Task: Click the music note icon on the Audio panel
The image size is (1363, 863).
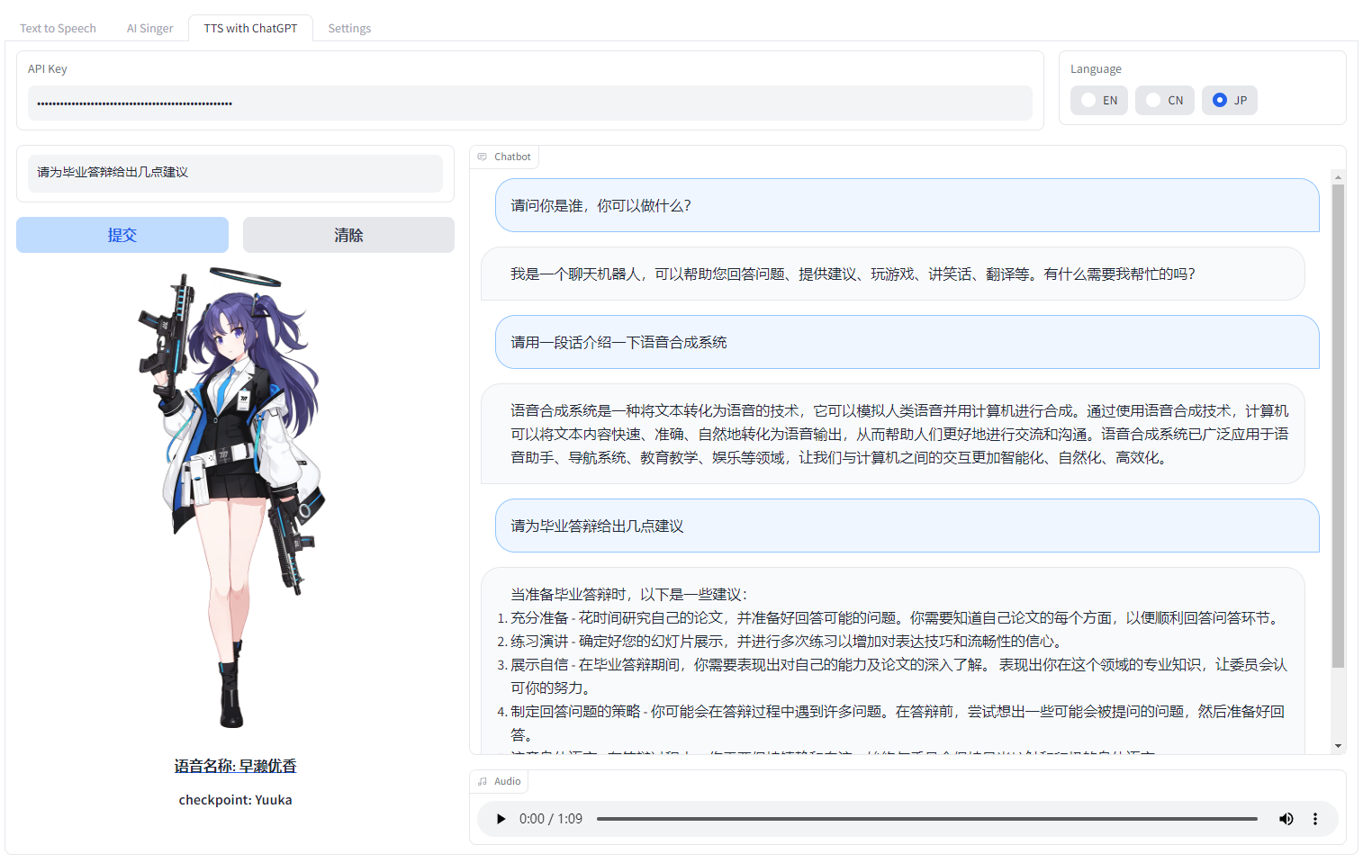Action: [x=482, y=781]
